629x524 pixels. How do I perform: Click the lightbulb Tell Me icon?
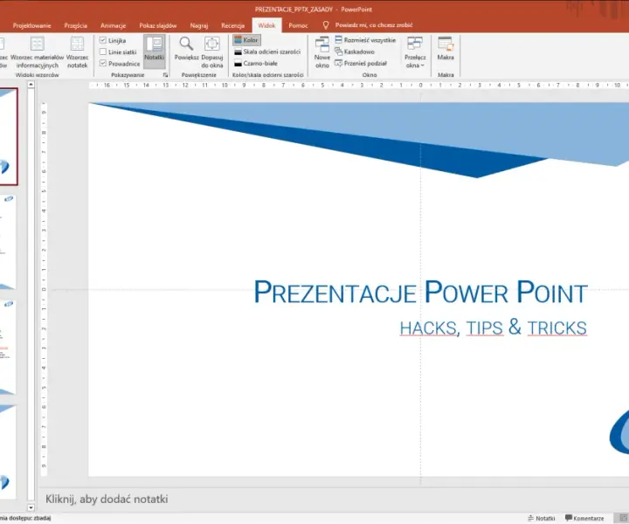[x=326, y=25]
